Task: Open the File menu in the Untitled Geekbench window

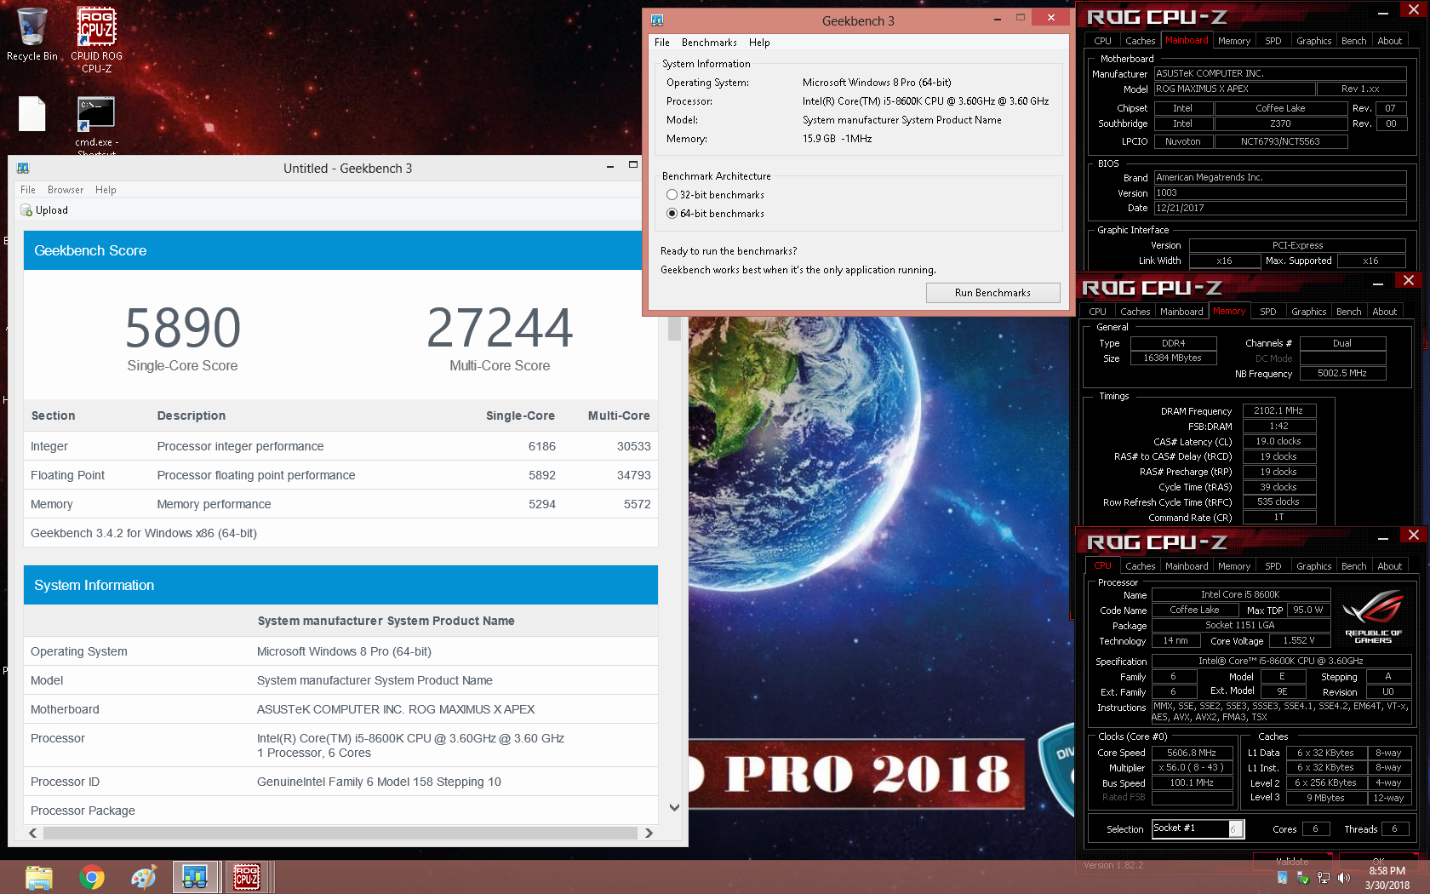Action: 28,190
